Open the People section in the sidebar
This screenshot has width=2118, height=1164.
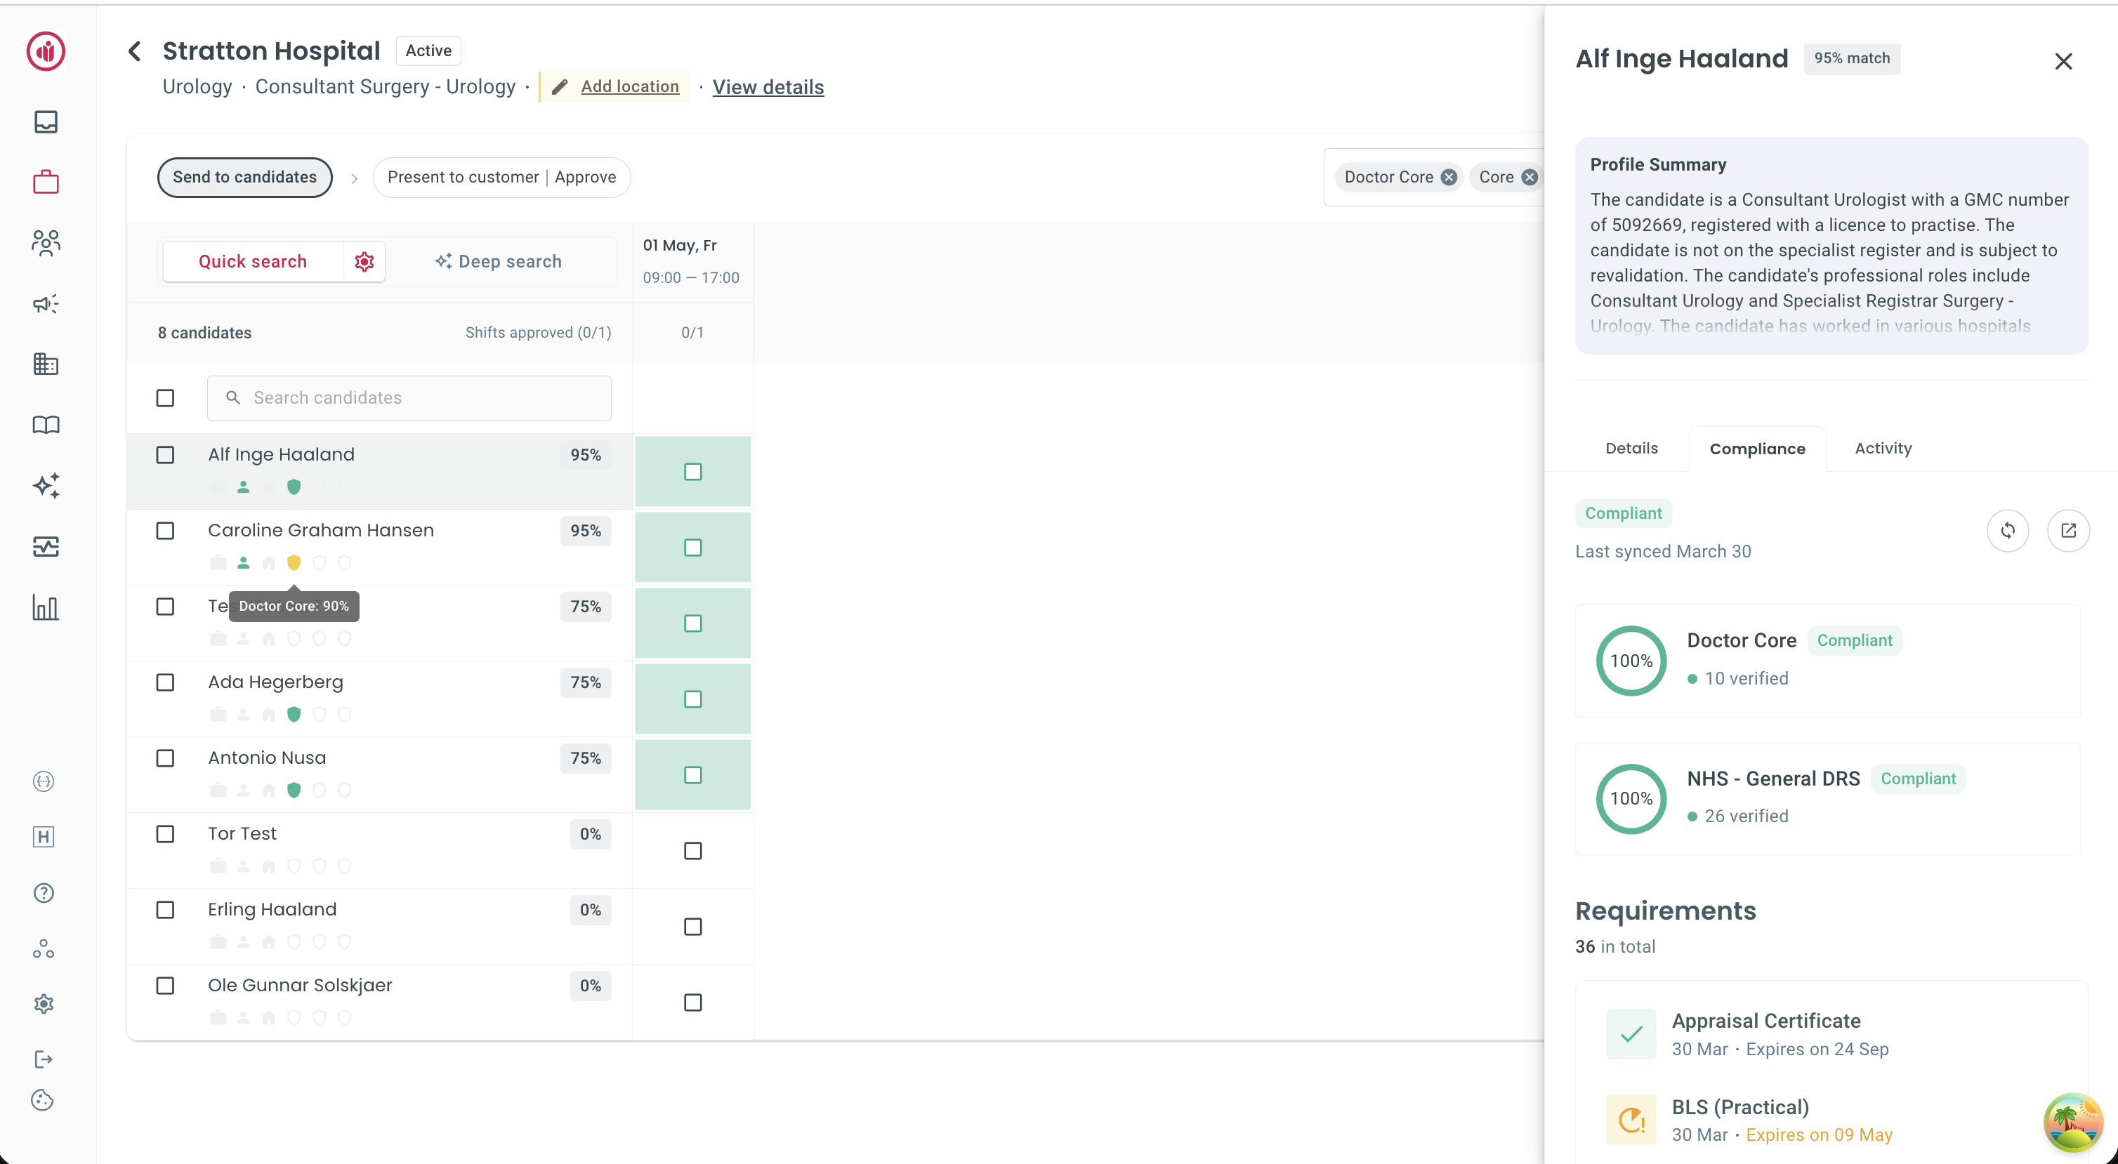click(x=45, y=242)
